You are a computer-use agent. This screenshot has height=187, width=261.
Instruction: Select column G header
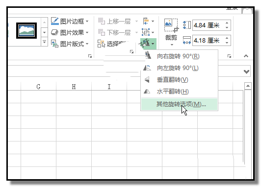pyautogui.click(x=38, y=87)
